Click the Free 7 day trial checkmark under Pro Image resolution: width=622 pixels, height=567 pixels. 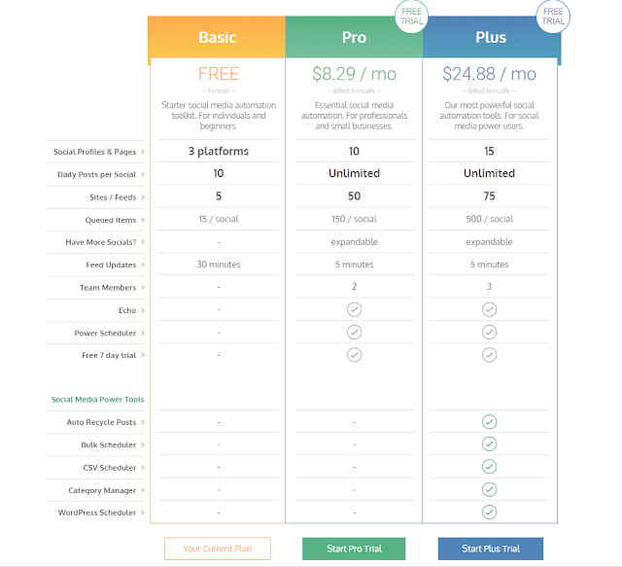(x=354, y=355)
